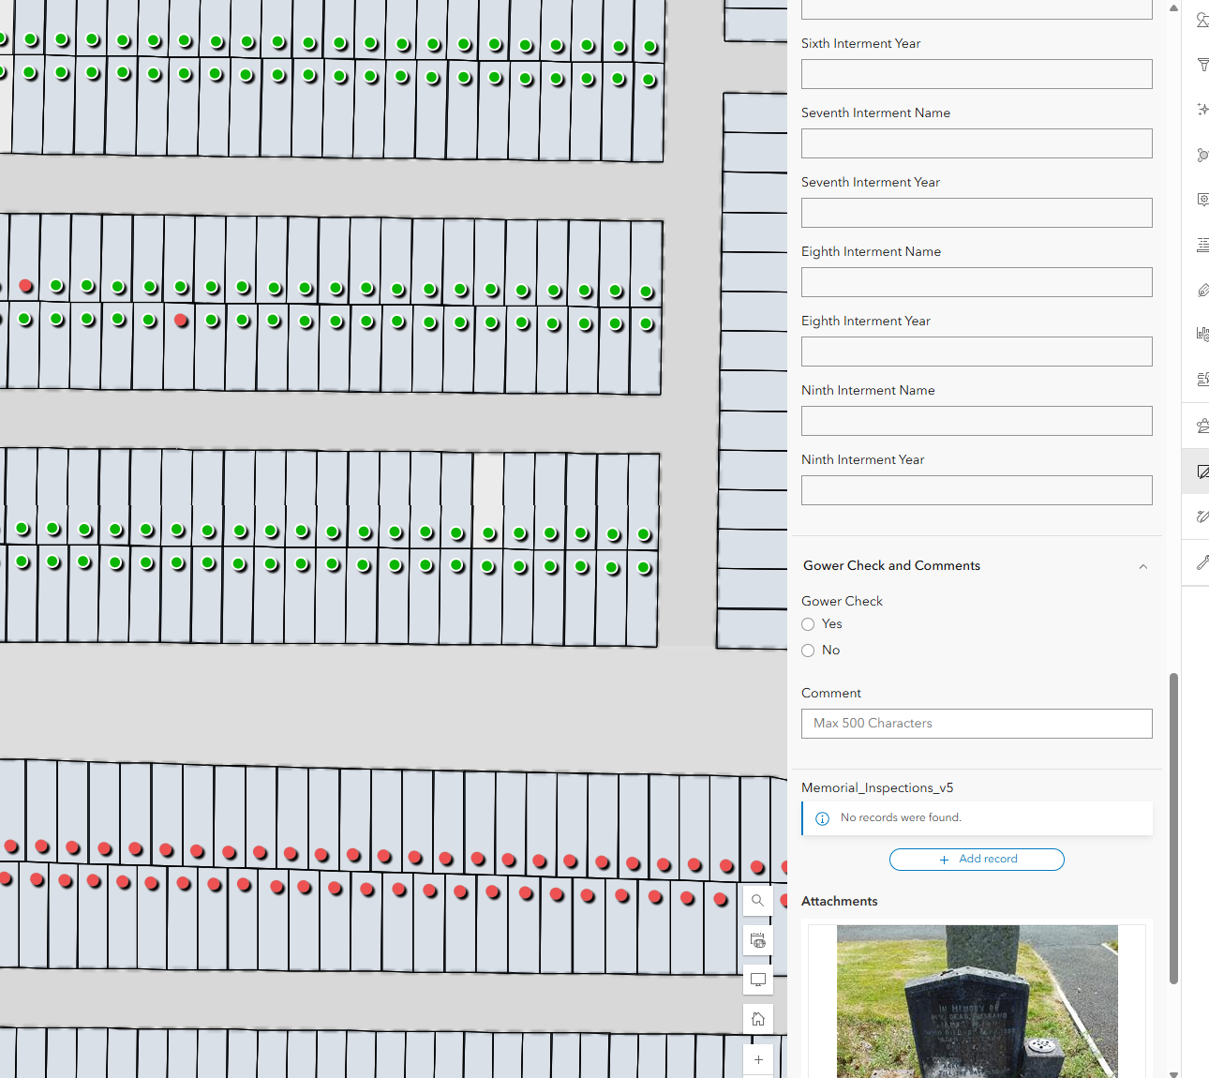This screenshot has width=1209, height=1078.
Task: Open the funnel filter tool in sidebar
Action: coord(1202,65)
